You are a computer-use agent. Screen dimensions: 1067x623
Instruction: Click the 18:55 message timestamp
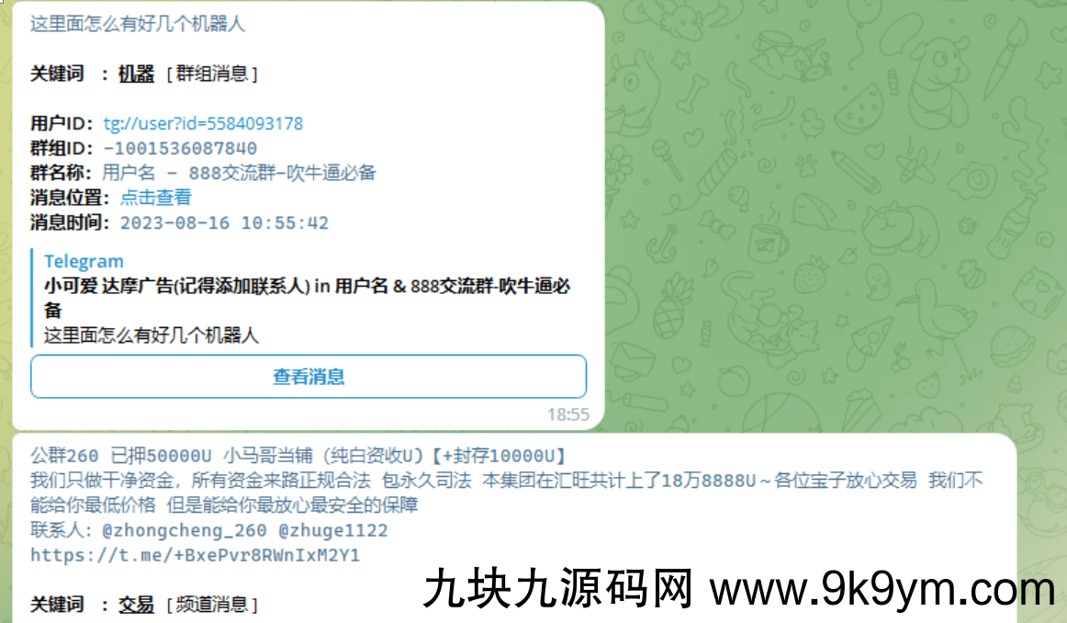point(568,414)
